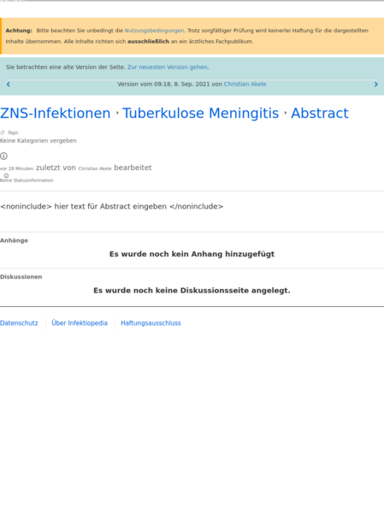Go to next version with right chevron
The image size is (384, 512).
(x=375, y=85)
